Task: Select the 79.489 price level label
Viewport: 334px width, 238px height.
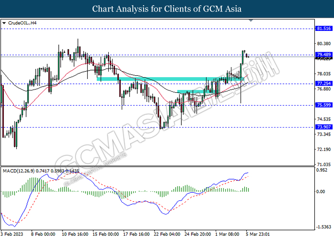Action: (x=324, y=54)
